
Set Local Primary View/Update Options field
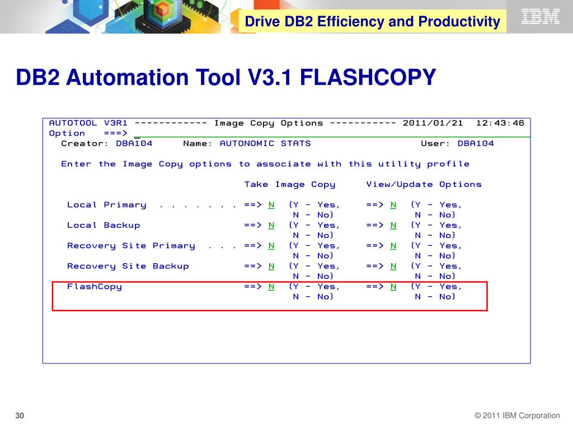[x=393, y=205]
